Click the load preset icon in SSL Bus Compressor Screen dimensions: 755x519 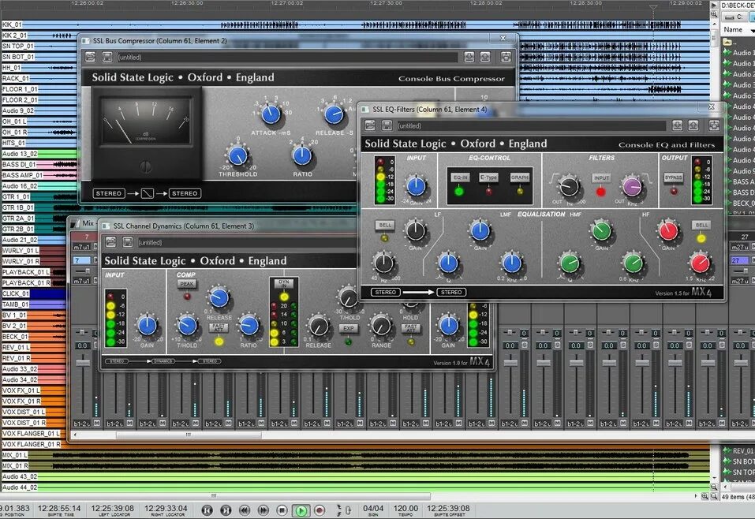pyautogui.click(x=90, y=57)
